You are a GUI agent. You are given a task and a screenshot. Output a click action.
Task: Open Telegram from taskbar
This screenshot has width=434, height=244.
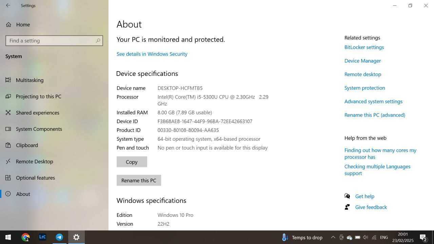click(x=59, y=237)
